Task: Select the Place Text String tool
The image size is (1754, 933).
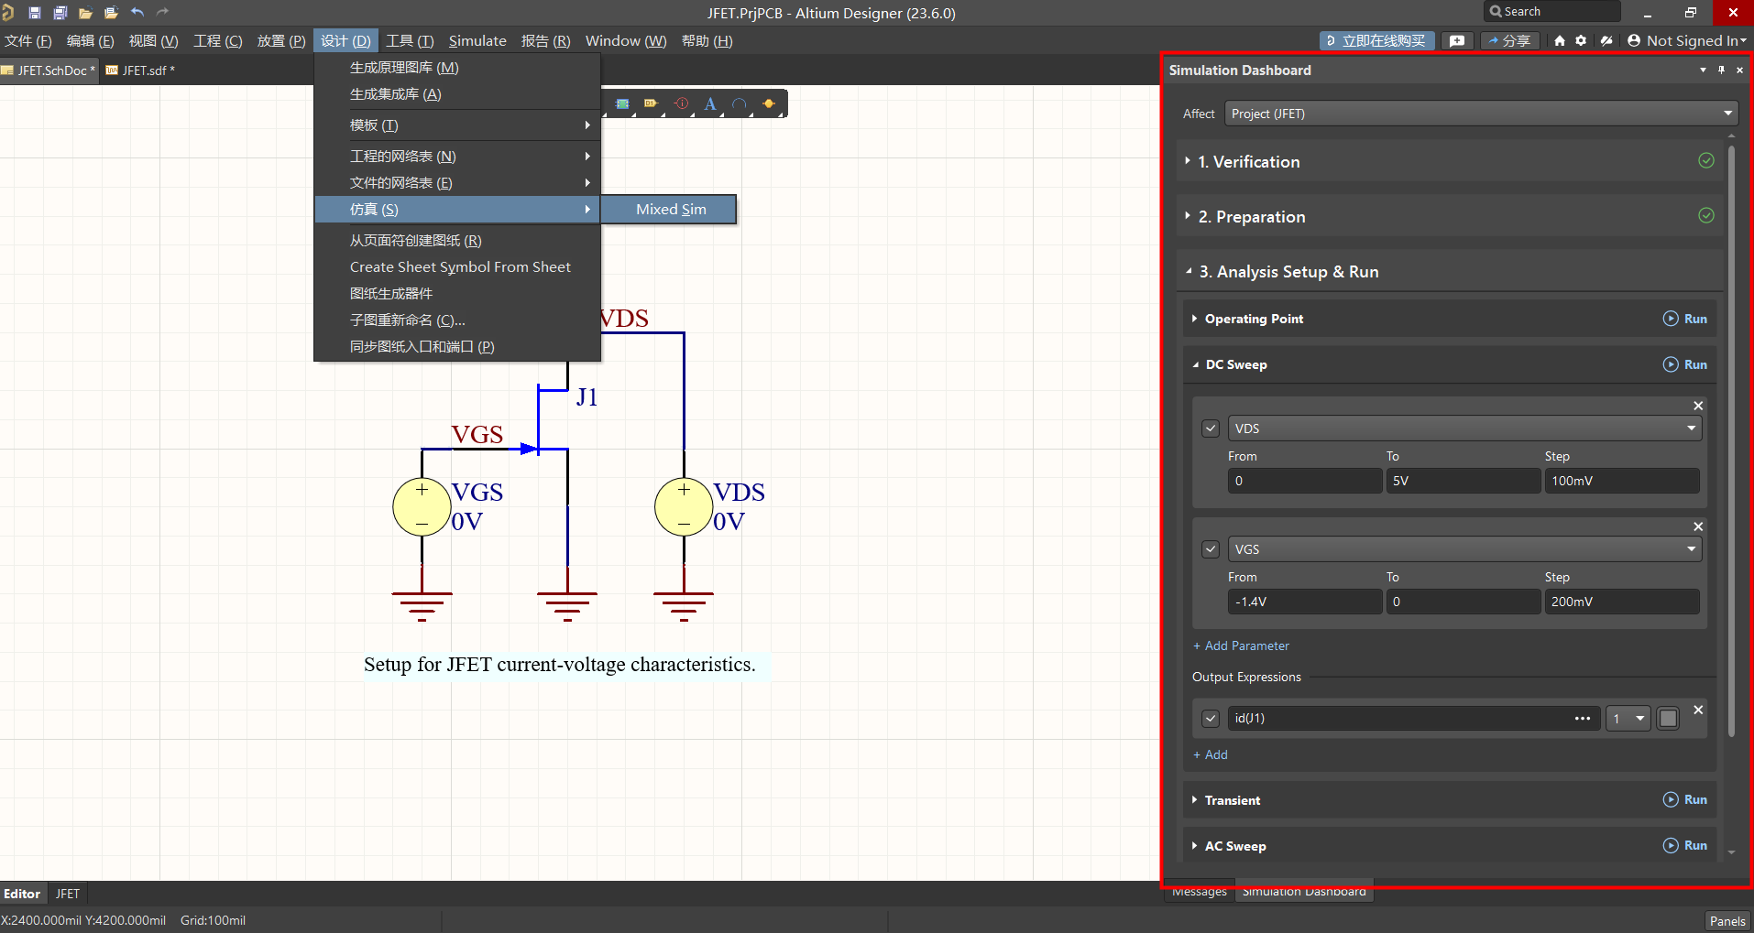Action: coord(710,104)
